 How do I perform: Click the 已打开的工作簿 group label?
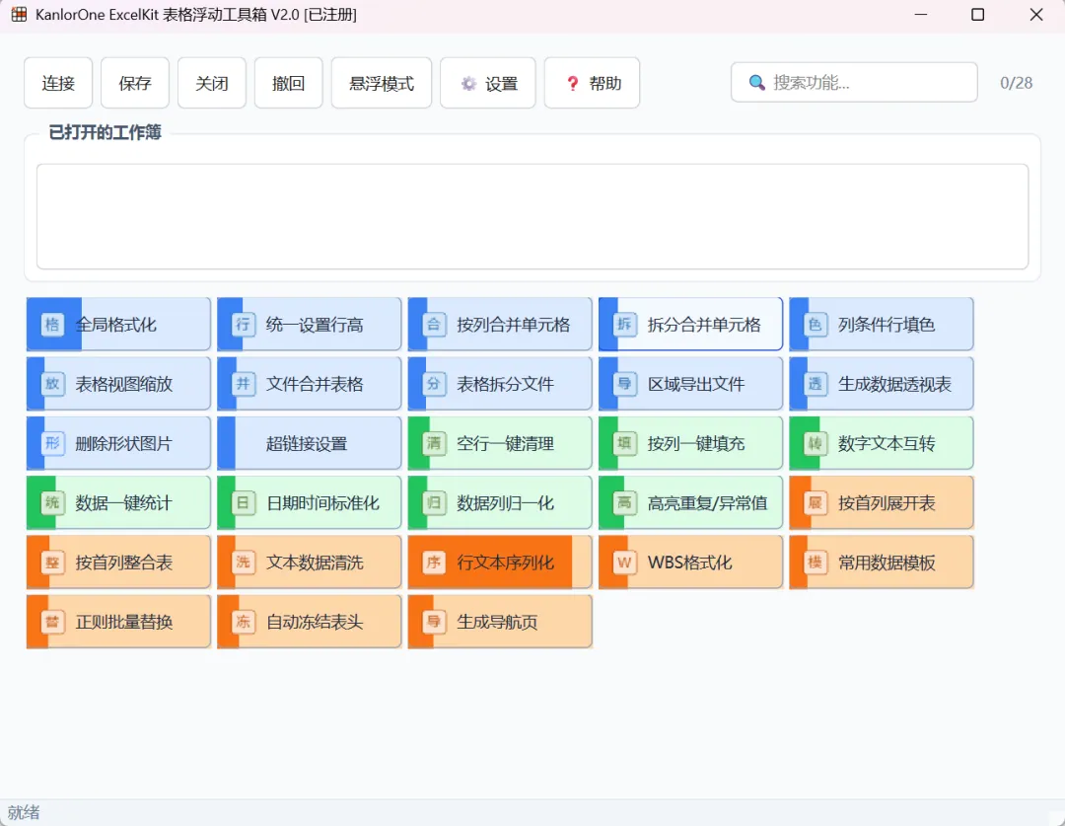106,132
